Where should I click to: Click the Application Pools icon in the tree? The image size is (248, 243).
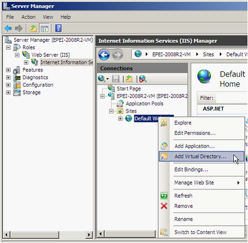120,103
